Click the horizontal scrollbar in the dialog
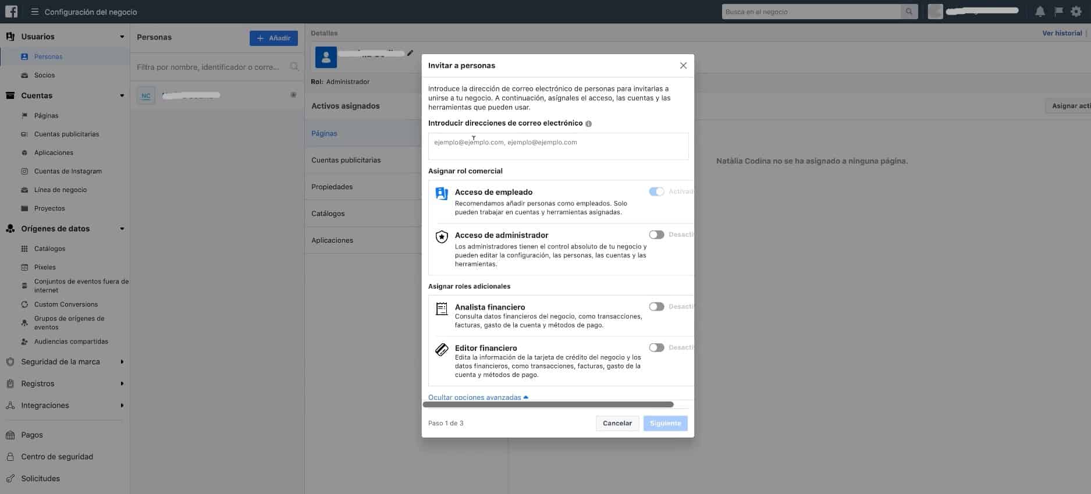The image size is (1091, 494). (548, 404)
